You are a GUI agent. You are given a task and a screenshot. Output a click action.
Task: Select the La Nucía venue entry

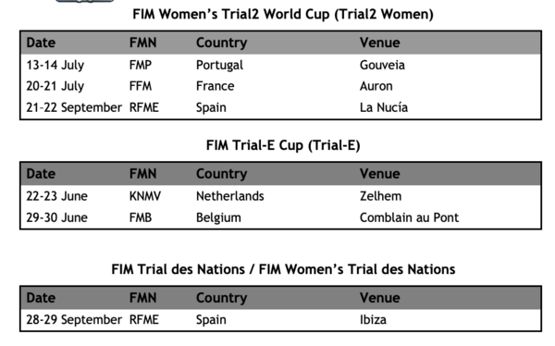pyautogui.click(x=384, y=107)
